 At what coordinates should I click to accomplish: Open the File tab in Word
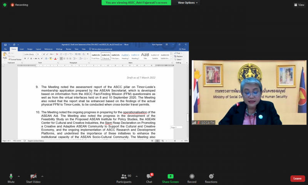pyautogui.click(x=5, y=49)
